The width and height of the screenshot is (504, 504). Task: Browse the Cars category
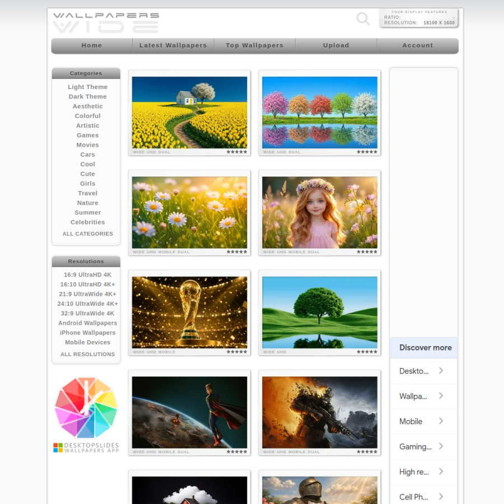pyautogui.click(x=87, y=155)
